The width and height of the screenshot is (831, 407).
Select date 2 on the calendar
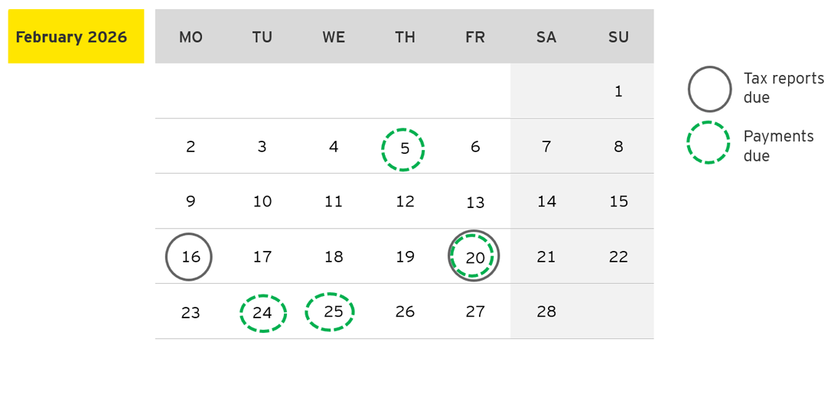tap(191, 147)
